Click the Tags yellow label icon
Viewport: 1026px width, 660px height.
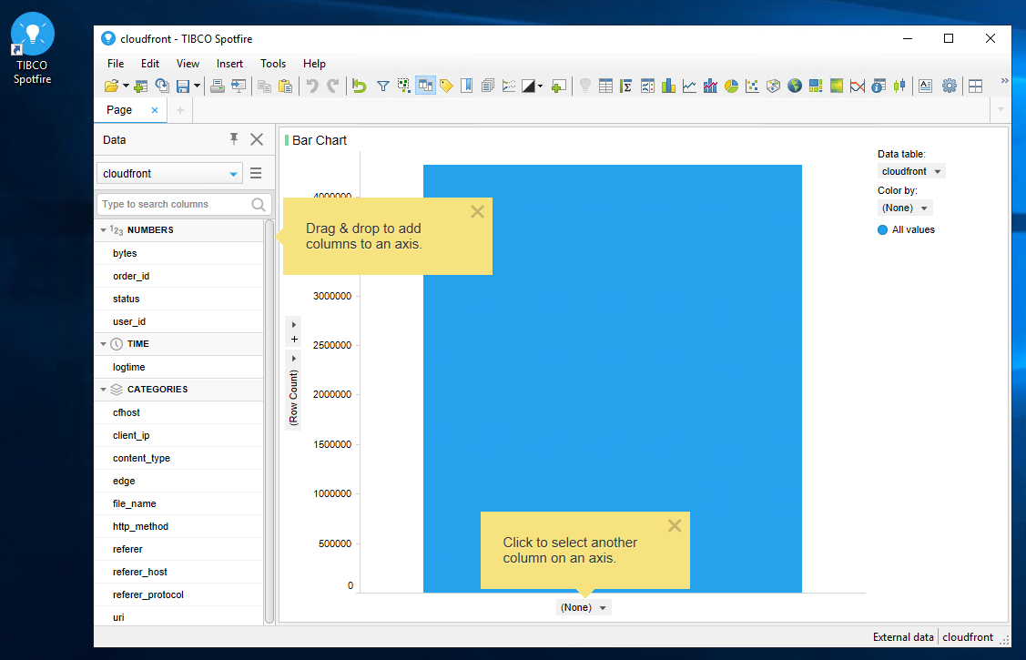coord(446,86)
